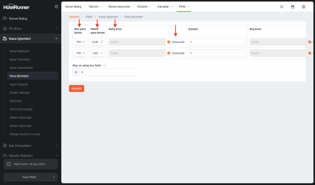Screen dimensions: 315x185
Task: Click the Tesisim breadcrumb link
Action: coord(74,17)
